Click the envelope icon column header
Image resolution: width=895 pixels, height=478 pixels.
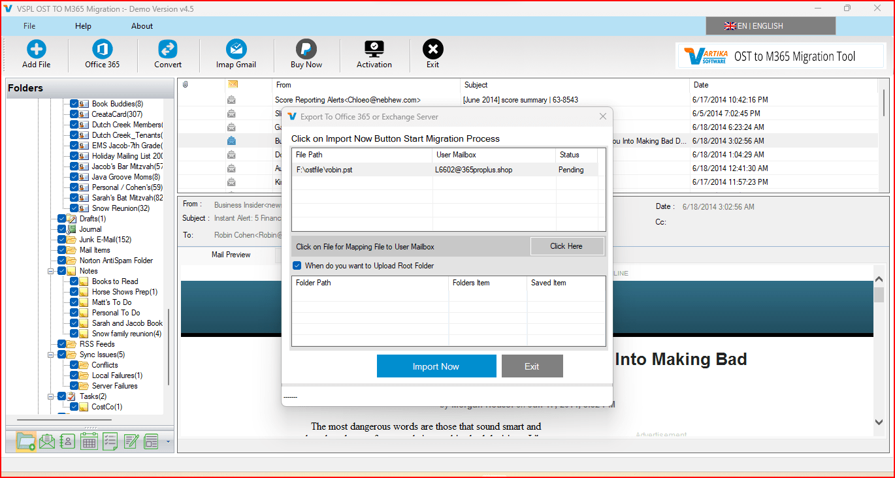[x=233, y=85]
